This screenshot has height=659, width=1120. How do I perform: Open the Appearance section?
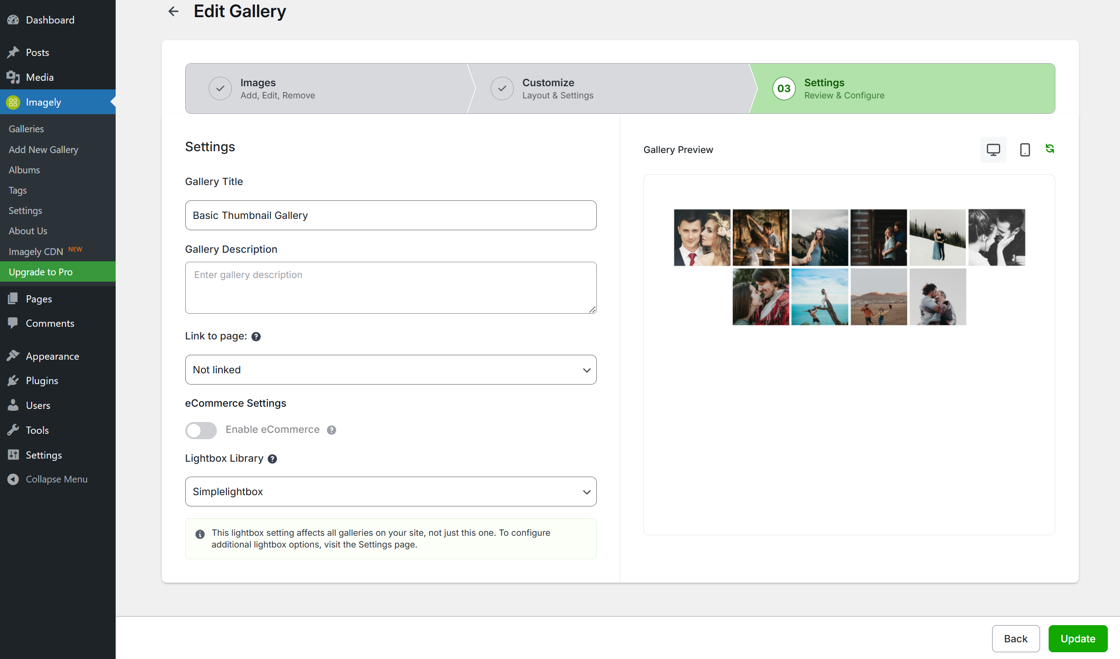tap(52, 356)
